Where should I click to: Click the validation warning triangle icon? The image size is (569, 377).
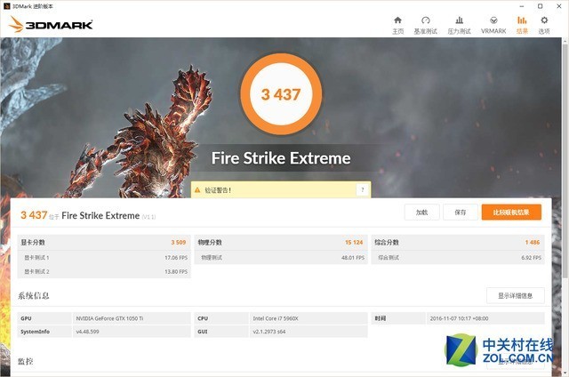[x=197, y=189]
